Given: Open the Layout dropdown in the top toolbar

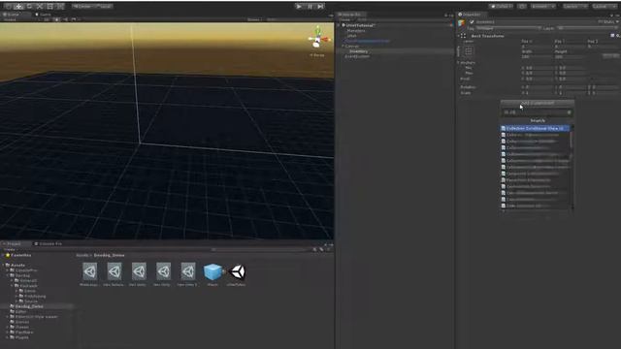Looking at the screenshot, I should [x=604, y=7].
